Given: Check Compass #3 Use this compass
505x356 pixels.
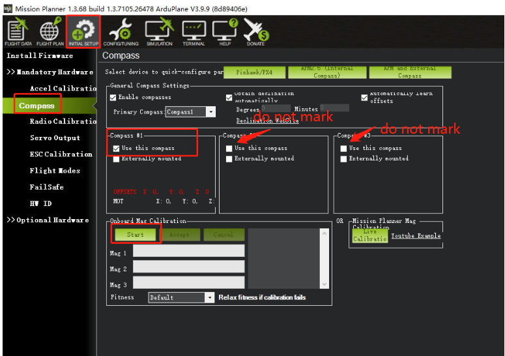Looking at the screenshot, I should point(343,148).
